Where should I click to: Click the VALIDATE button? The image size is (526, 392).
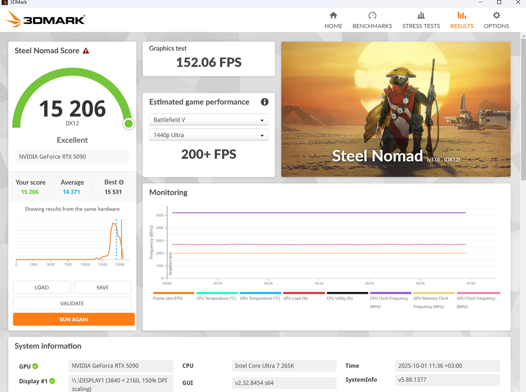coord(72,303)
